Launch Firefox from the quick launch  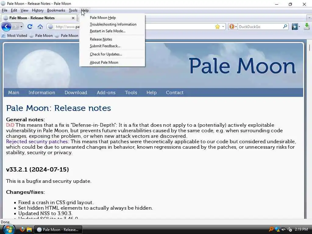point(22,229)
